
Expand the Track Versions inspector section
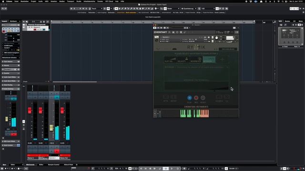click(x=10, y=62)
